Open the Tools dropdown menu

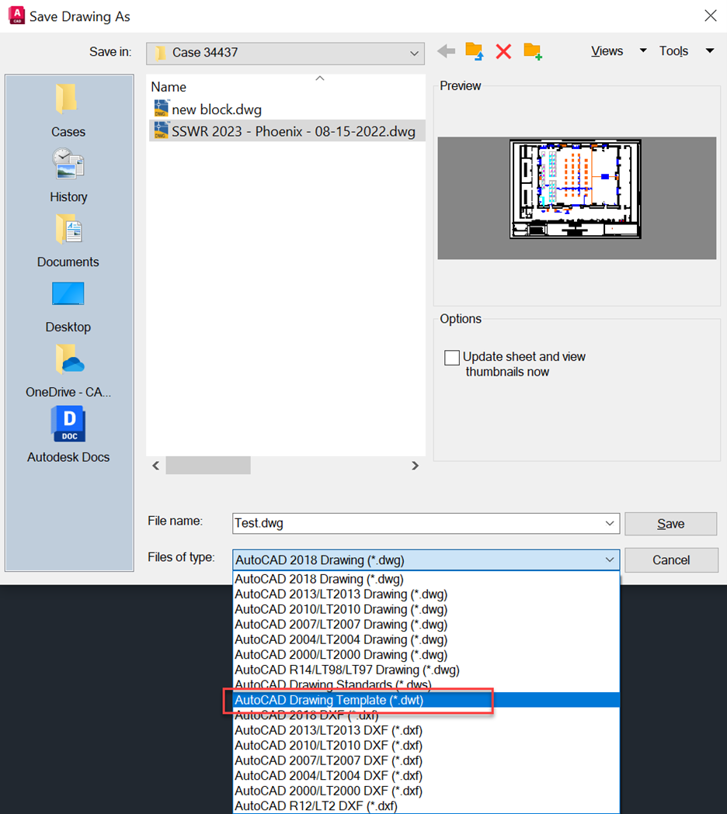coord(686,51)
